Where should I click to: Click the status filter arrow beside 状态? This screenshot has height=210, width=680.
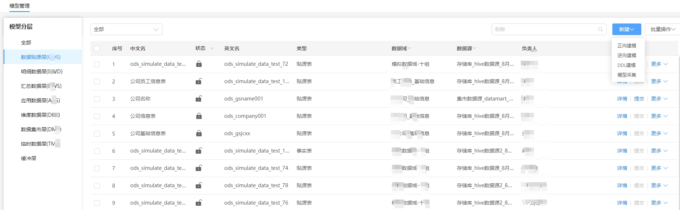coord(212,48)
